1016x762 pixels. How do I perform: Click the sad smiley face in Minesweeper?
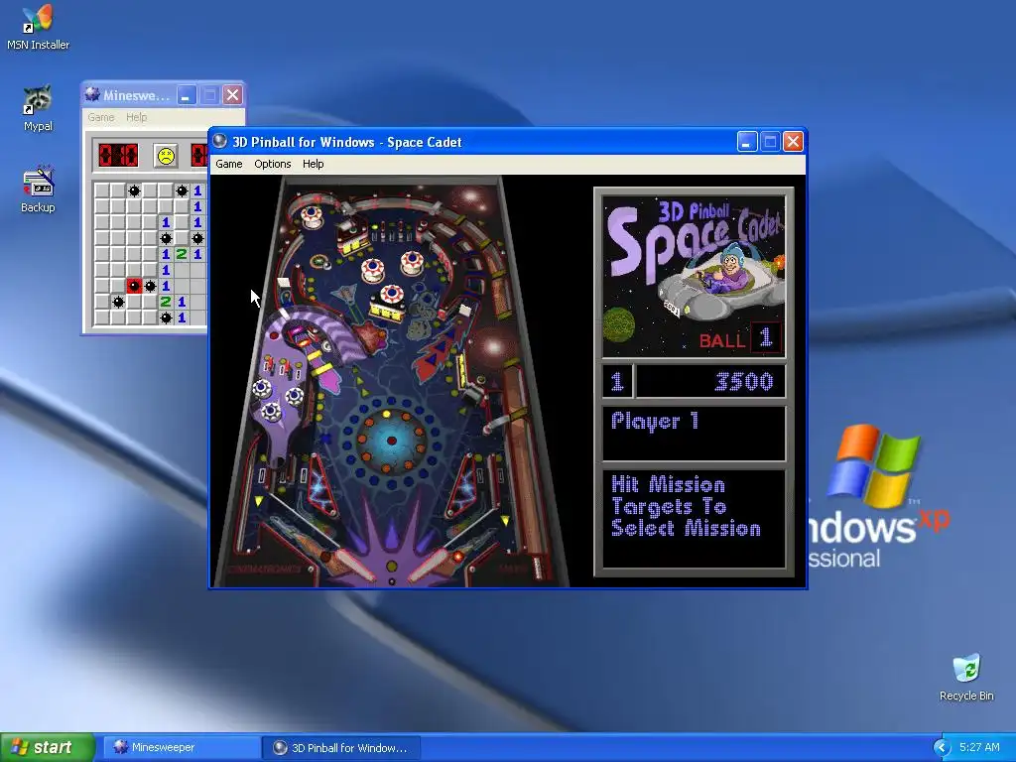click(166, 156)
